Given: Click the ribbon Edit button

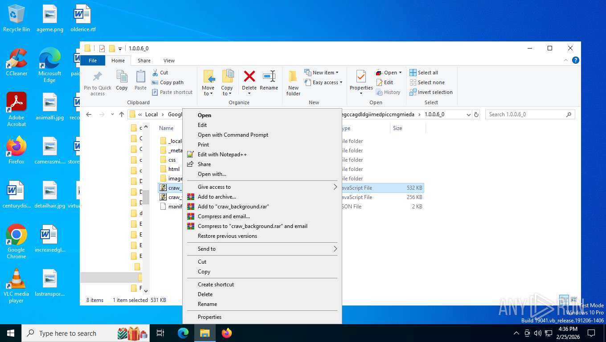Looking at the screenshot, I should (x=385, y=82).
